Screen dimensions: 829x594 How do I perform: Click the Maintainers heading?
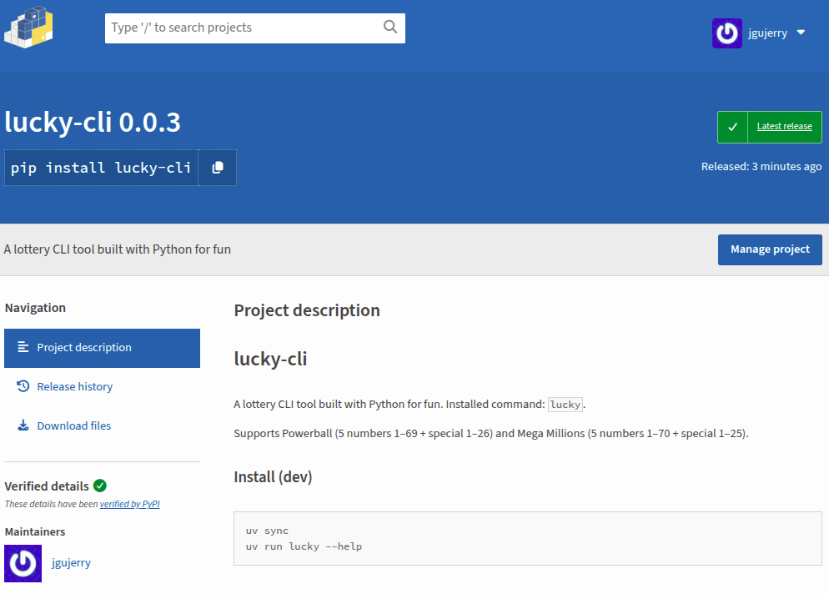coord(35,531)
